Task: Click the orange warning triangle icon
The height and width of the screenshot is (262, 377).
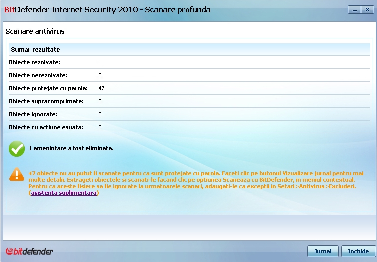Action: pyautogui.click(x=17, y=174)
